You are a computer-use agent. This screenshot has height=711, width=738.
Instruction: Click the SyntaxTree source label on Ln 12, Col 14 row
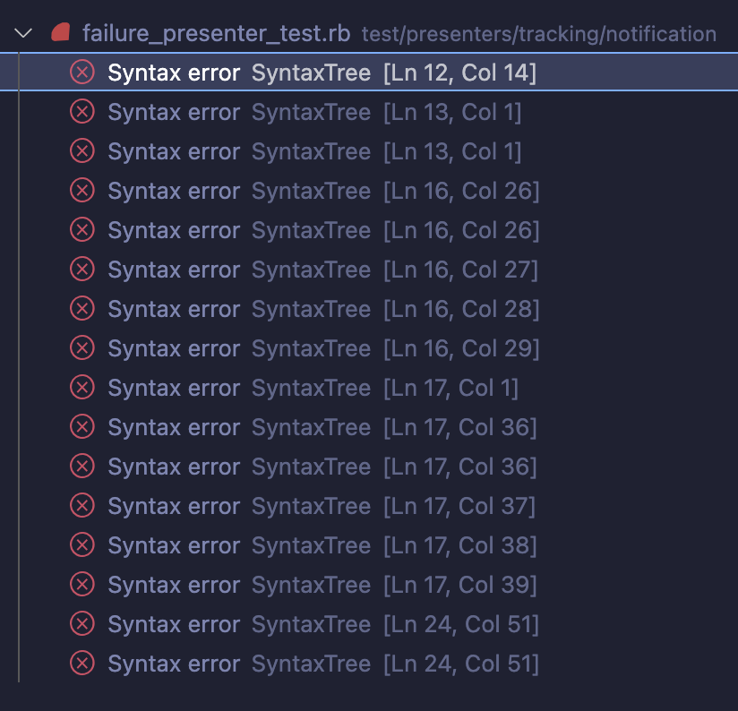tap(311, 73)
